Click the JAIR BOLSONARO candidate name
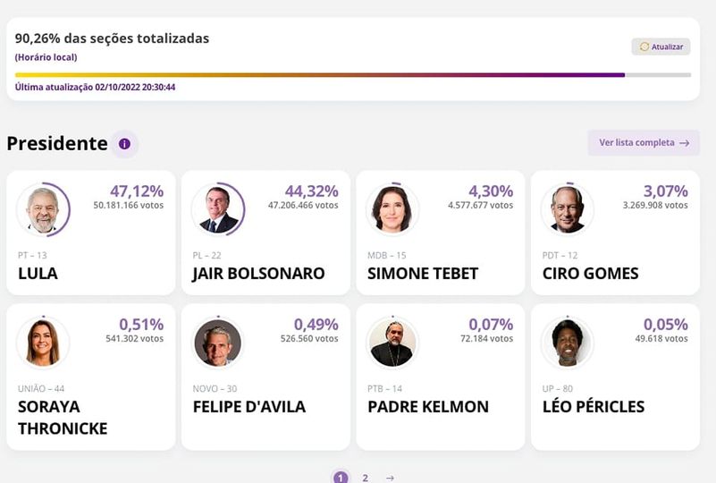This screenshot has width=716, height=483. click(x=258, y=274)
